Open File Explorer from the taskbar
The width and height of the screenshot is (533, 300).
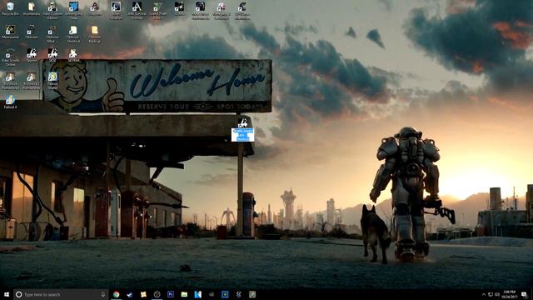184,294
